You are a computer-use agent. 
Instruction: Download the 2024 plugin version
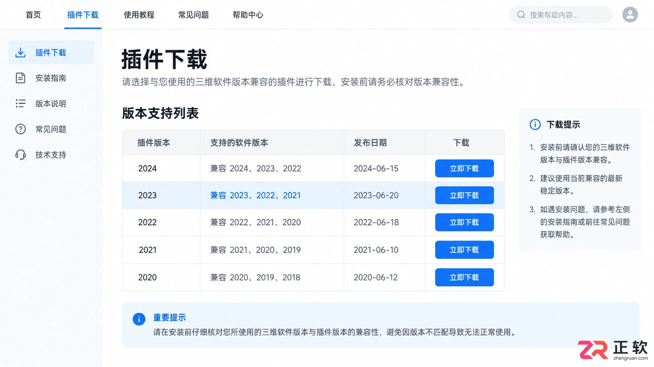tap(464, 169)
